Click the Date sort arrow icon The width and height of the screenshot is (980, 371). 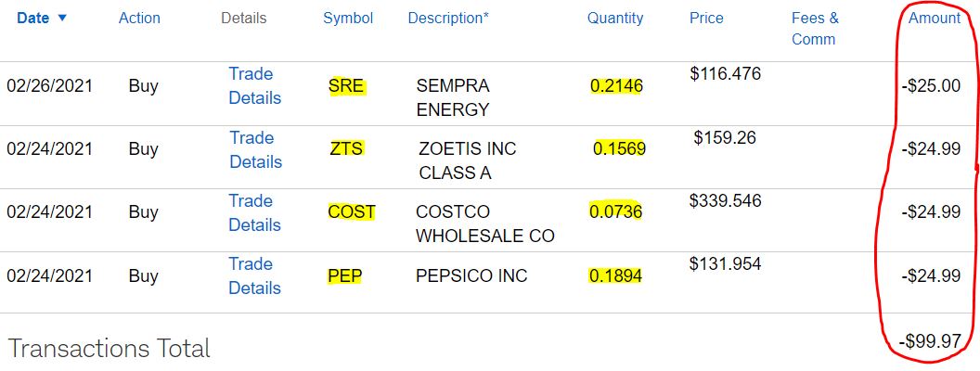(x=62, y=19)
